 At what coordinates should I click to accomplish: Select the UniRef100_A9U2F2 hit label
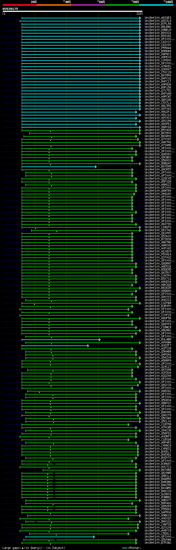[x=158, y=112]
